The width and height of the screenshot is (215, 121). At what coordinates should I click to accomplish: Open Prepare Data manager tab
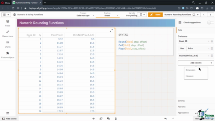click(x=83, y=14)
